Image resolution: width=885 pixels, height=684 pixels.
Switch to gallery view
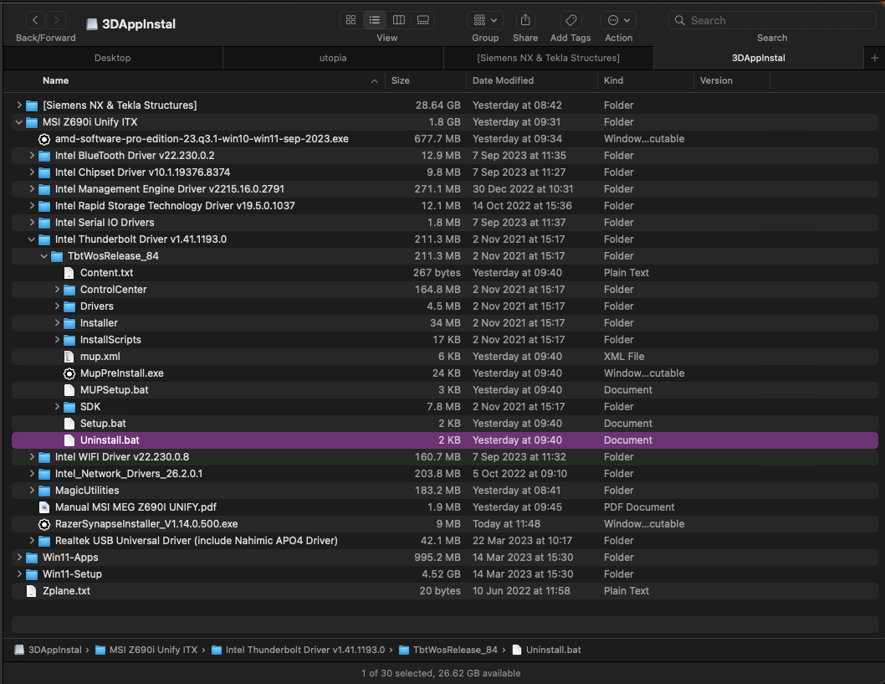click(x=422, y=19)
